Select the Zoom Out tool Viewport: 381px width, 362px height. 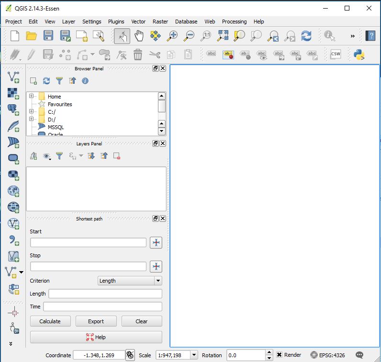pos(189,36)
